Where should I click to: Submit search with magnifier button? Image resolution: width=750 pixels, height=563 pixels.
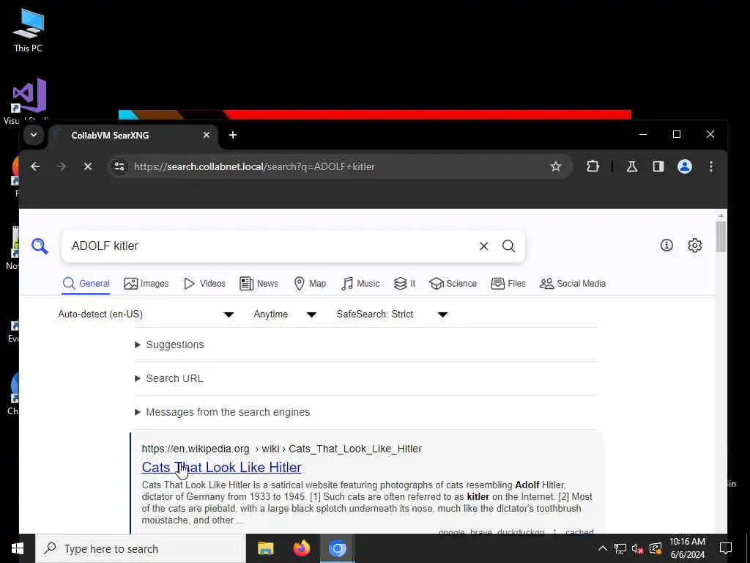tap(508, 246)
